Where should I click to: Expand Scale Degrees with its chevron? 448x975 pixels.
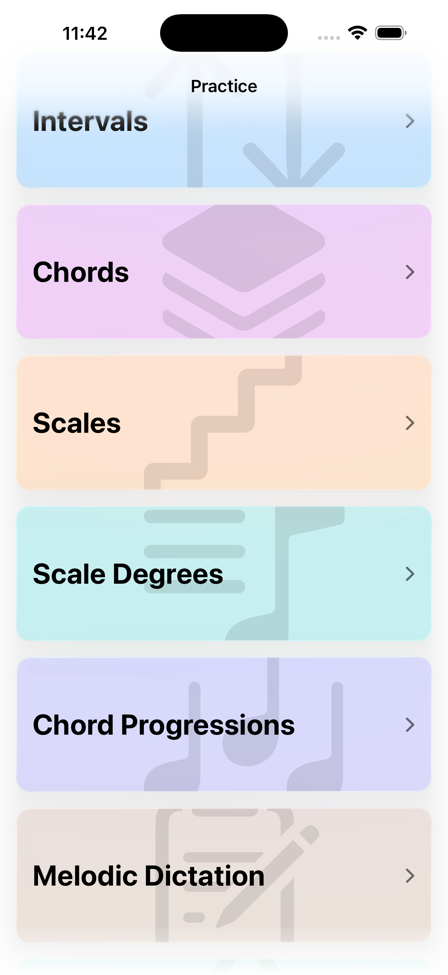pos(410,574)
